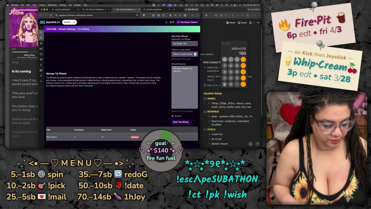Screen dimensions: 371x209
Task: Open History menu in menu bar
Action: (42, 5)
